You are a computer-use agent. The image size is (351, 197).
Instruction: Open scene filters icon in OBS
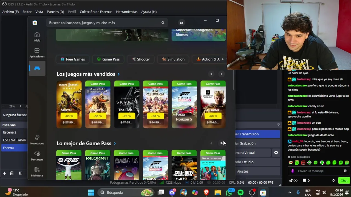(20, 173)
